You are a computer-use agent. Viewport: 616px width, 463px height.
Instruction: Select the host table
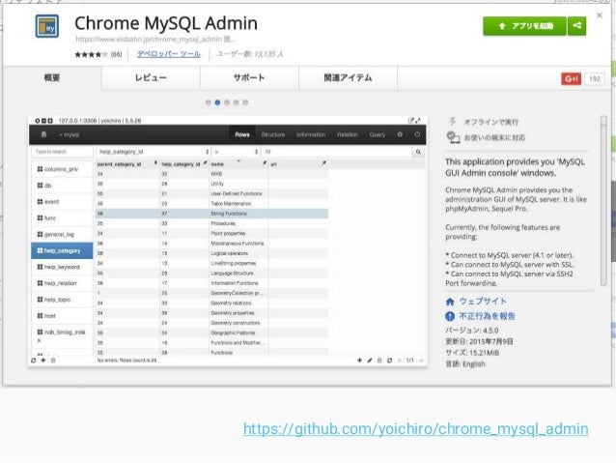(62, 316)
